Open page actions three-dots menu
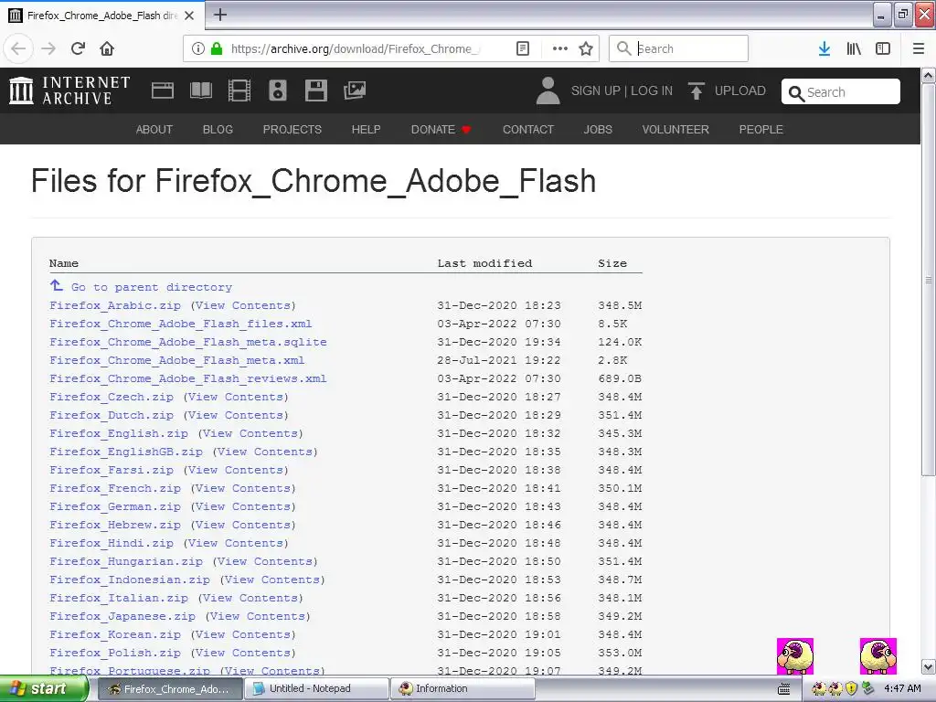 pos(560,48)
